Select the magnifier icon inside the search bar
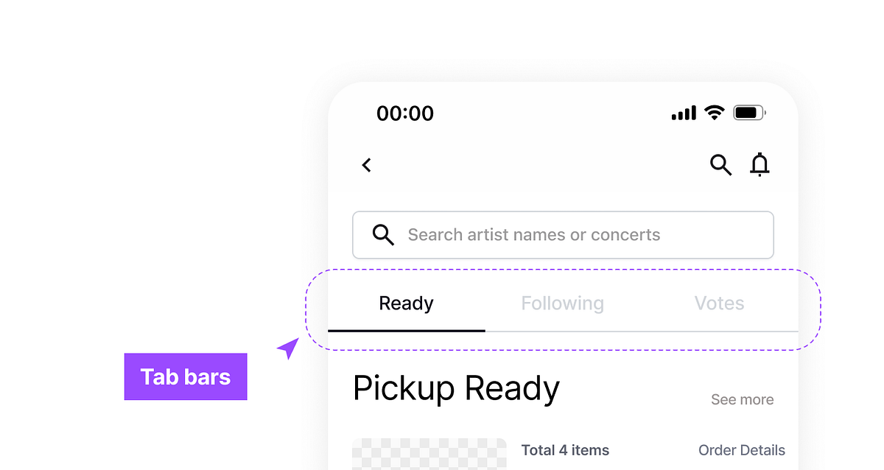This screenshot has width=884, height=470. pyautogui.click(x=383, y=234)
